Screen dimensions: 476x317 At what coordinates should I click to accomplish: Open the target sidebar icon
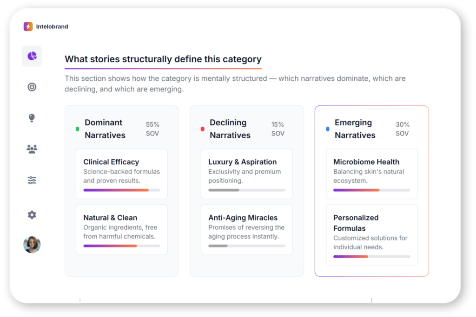tap(32, 87)
